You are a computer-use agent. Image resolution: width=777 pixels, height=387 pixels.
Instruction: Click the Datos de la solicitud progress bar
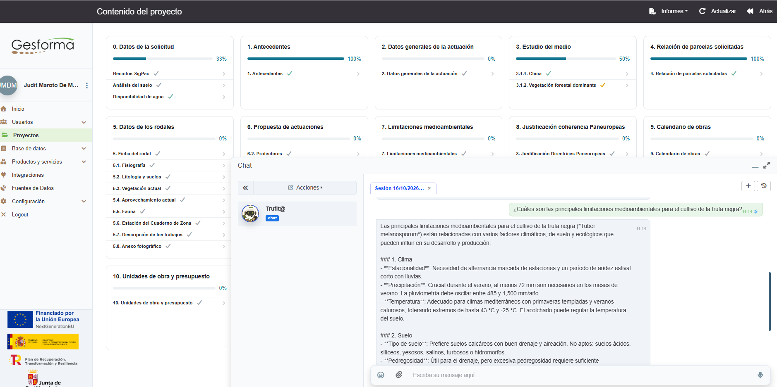(x=163, y=59)
